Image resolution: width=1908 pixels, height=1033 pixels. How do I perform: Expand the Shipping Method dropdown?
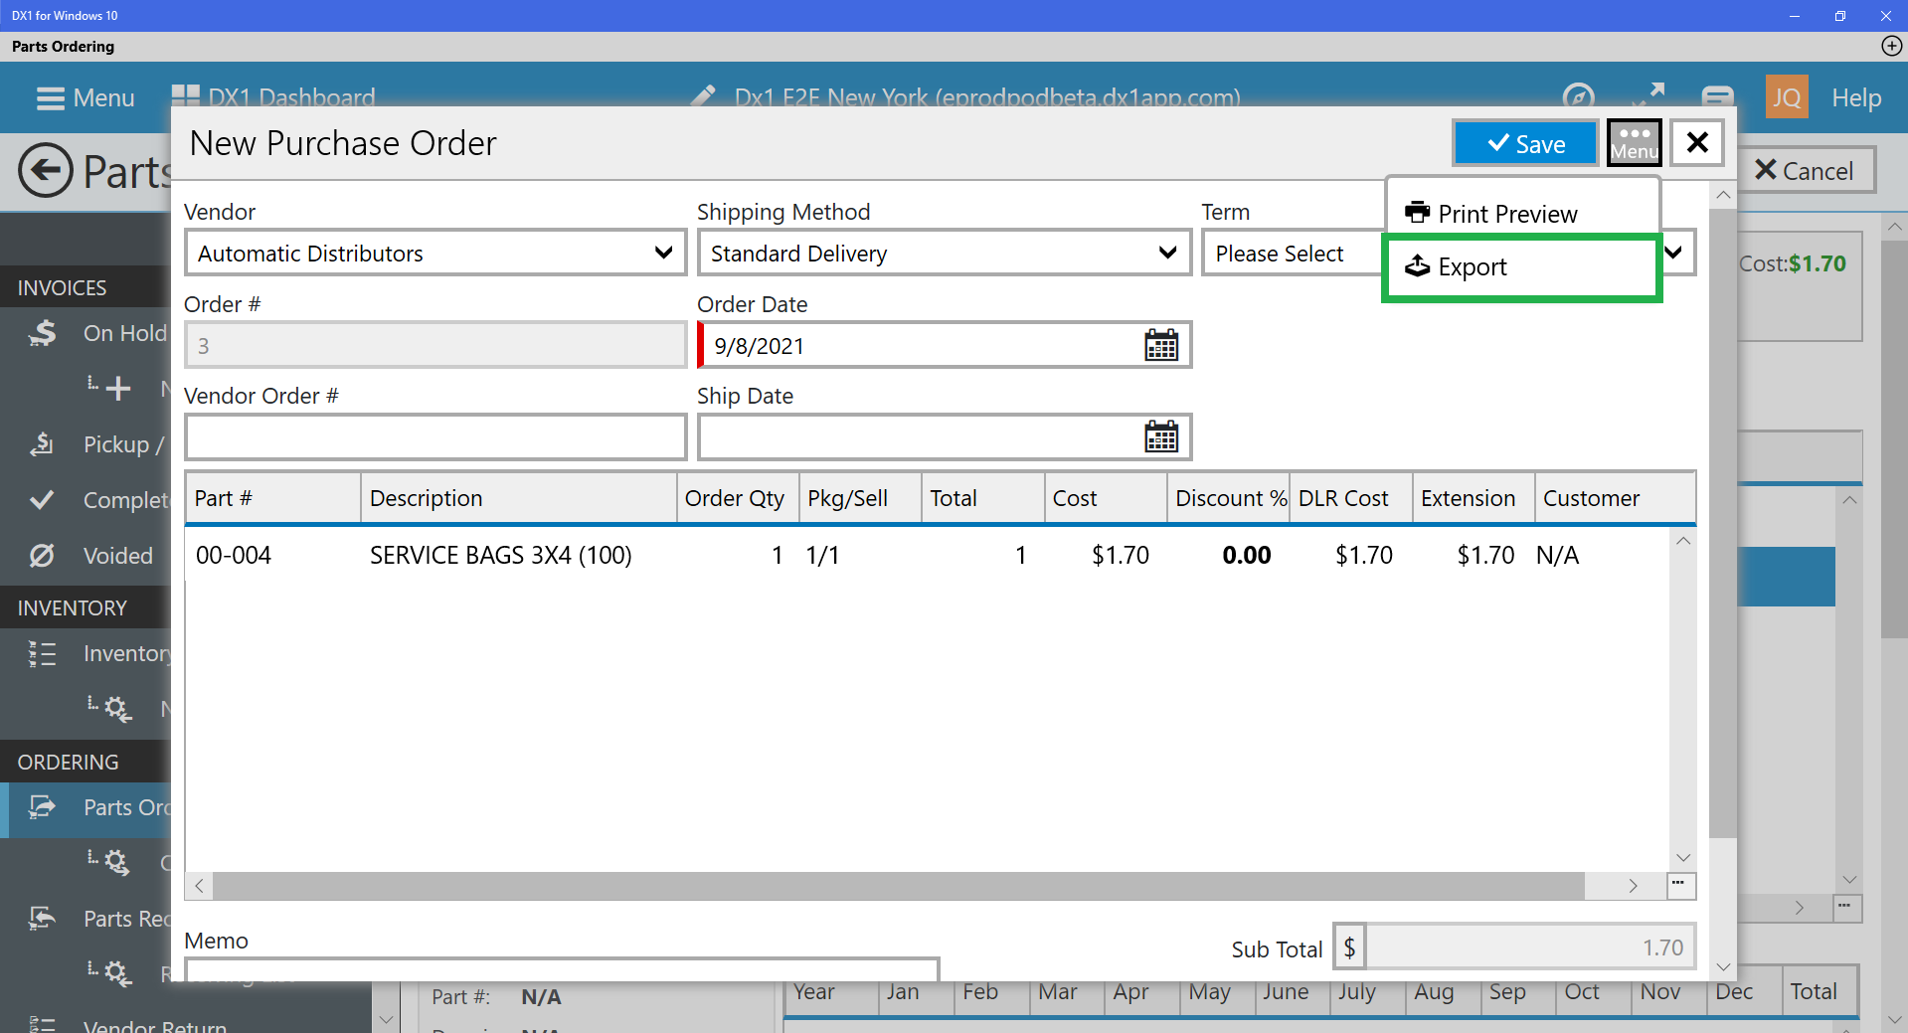[x=1168, y=253]
